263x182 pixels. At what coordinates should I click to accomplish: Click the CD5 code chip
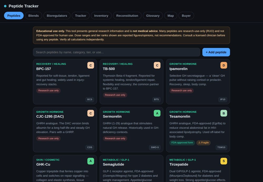tap(90, 147)
